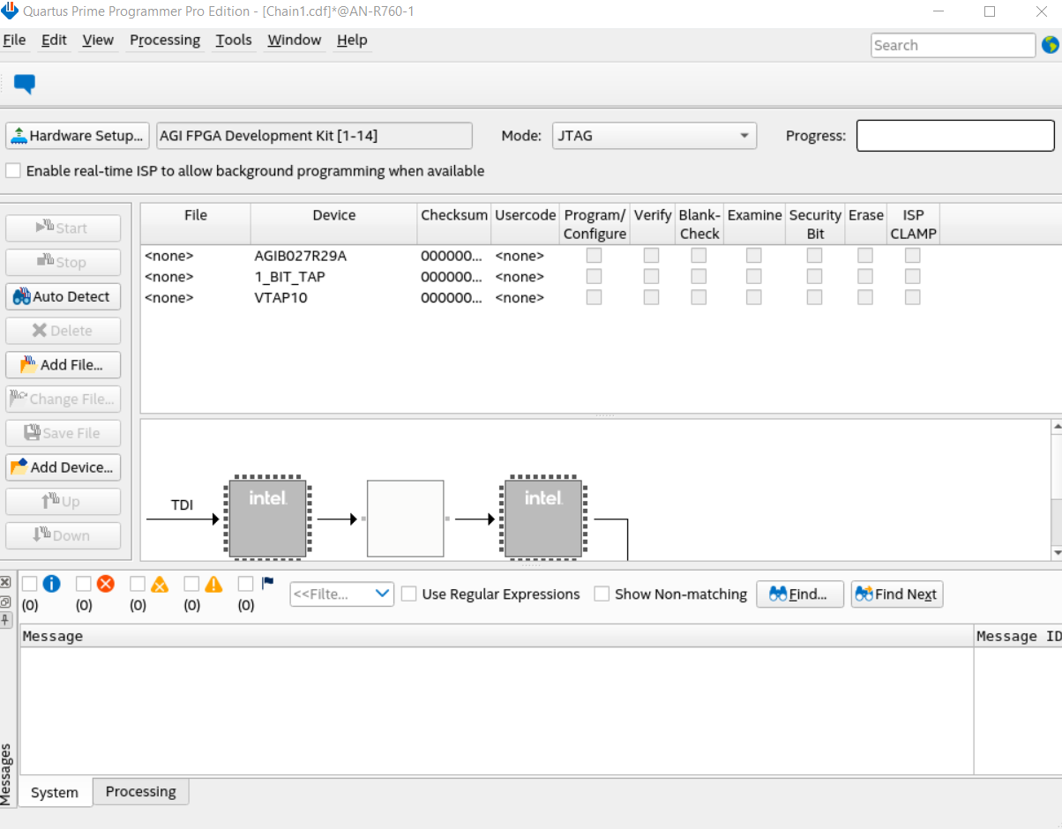Toggle the Info messages filter icon

(x=51, y=584)
